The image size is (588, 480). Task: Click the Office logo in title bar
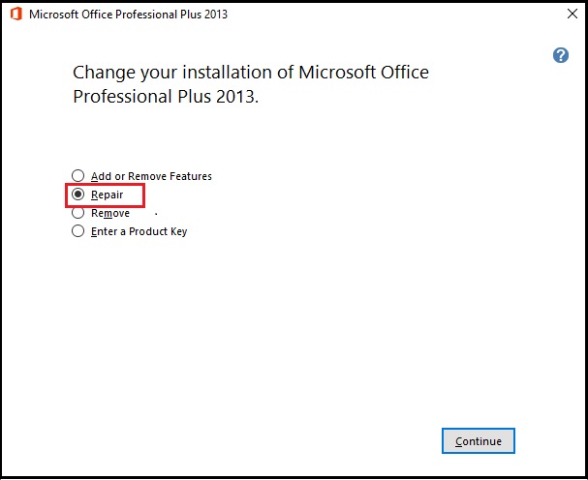coord(16,15)
